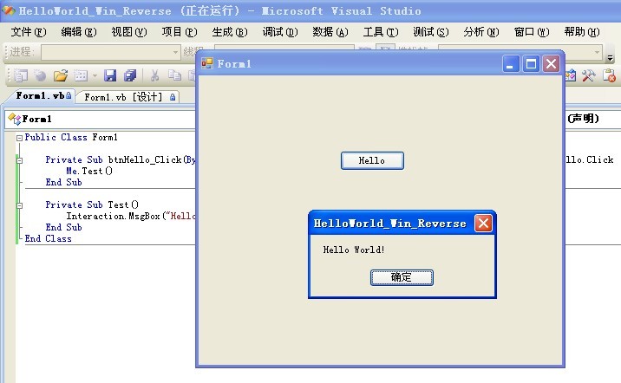This screenshot has height=383, width=621.
Task: Minimize the Form1 window
Action: click(511, 64)
